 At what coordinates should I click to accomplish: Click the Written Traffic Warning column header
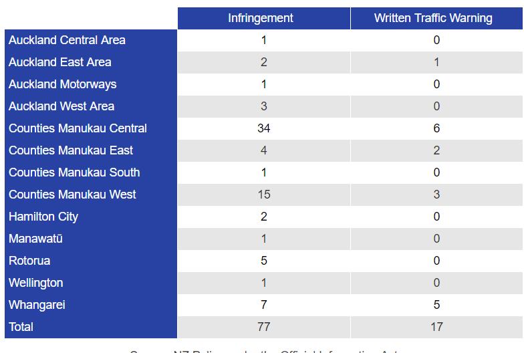(433, 18)
